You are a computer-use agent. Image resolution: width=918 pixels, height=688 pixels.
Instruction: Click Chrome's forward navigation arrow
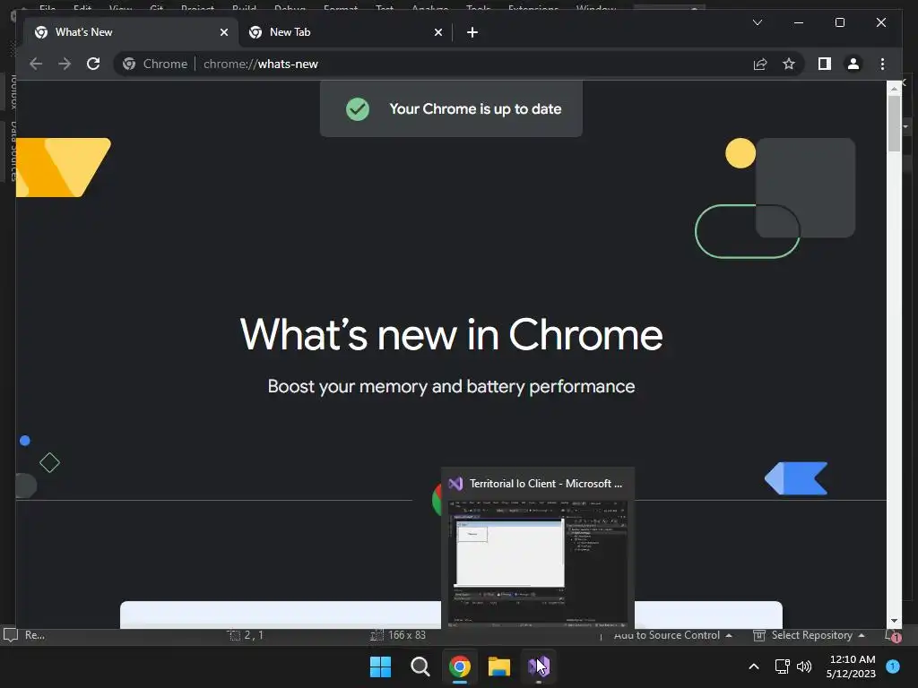click(x=65, y=64)
